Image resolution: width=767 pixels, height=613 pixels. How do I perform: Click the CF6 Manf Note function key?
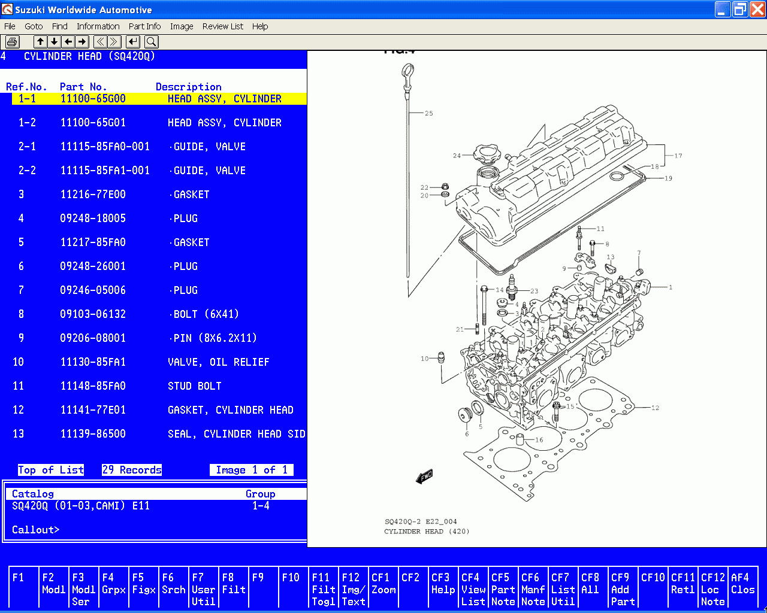533,587
